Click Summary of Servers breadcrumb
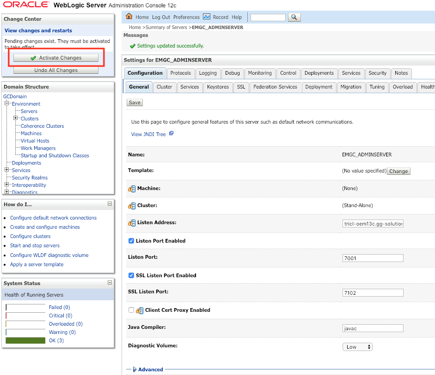 pos(166,27)
